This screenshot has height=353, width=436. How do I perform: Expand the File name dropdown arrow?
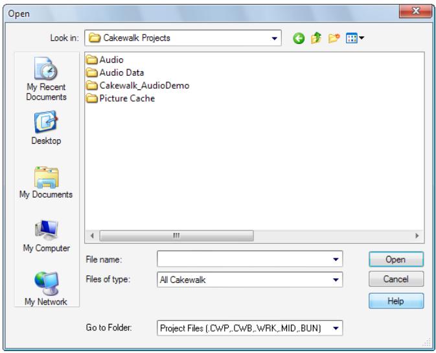[336, 259]
